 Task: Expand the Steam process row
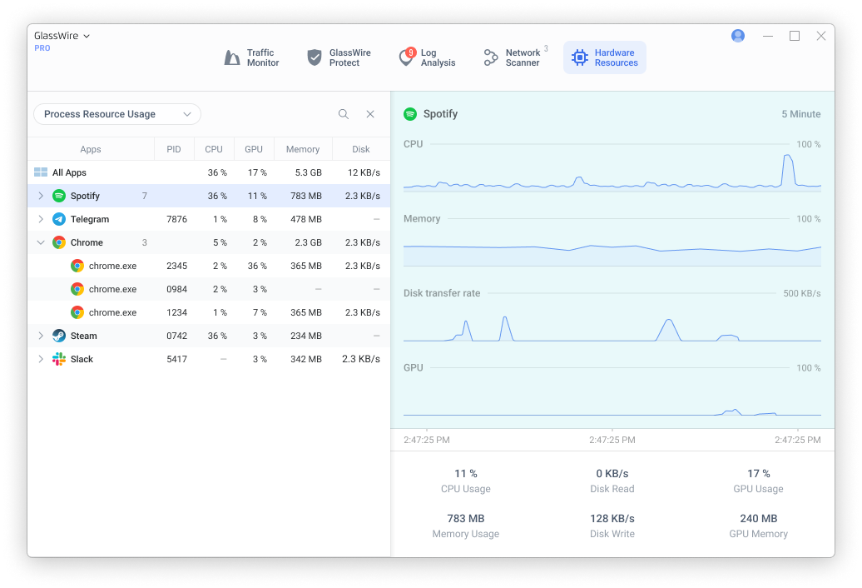point(41,336)
